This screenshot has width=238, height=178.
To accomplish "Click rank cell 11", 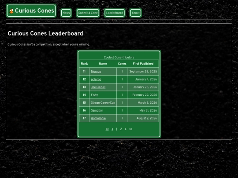I will coord(84,72).
